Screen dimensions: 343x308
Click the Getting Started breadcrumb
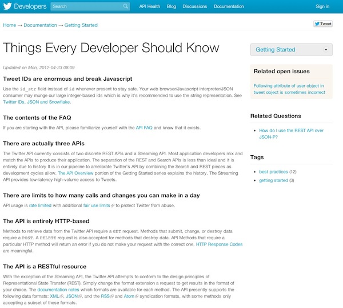click(x=81, y=25)
